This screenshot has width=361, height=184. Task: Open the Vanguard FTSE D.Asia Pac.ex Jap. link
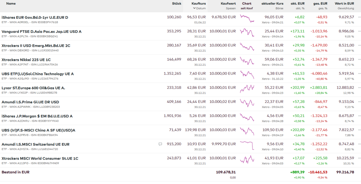(41, 31)
